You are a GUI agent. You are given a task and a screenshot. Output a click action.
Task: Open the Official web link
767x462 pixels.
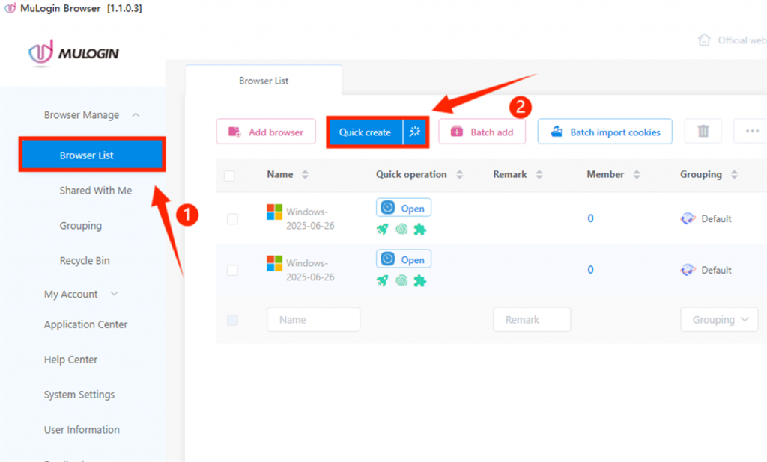[x=742, y=40]
